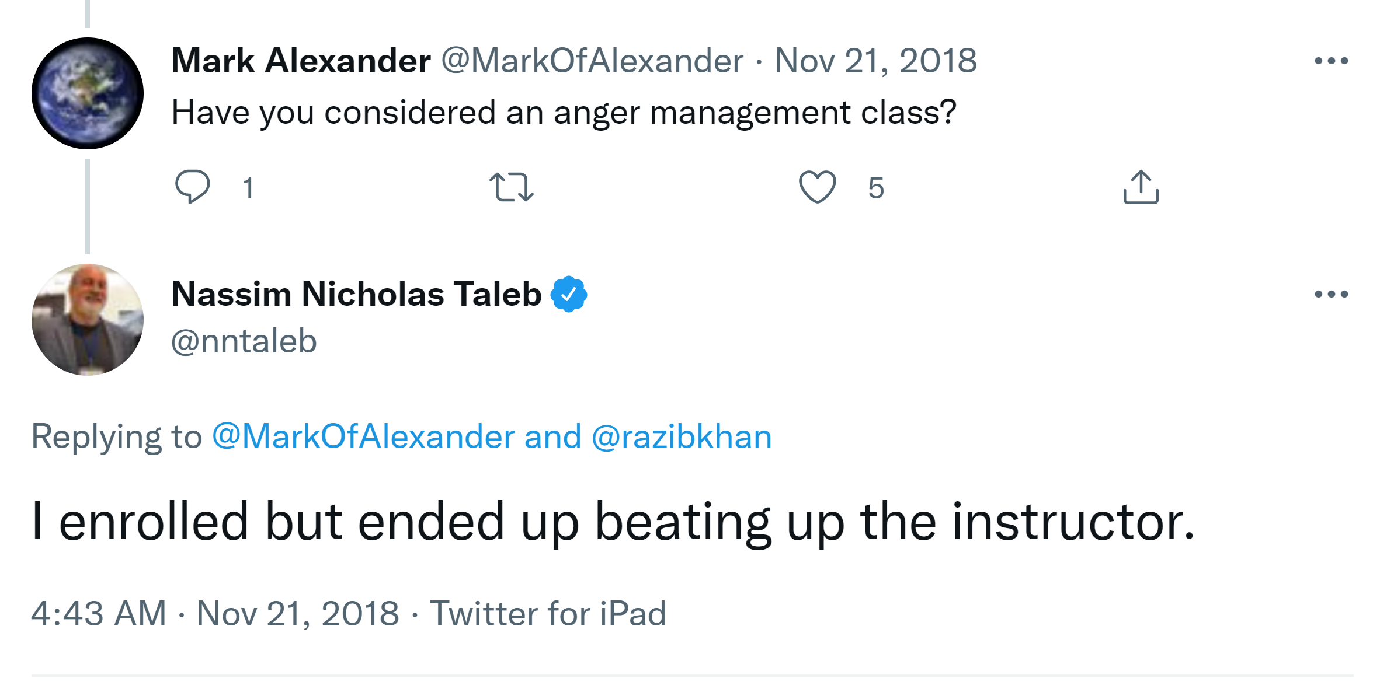The image size is (1380, 692).
Task: Like Mark Alexander's tweet with heart icon
Action: [x=817, y=187]
